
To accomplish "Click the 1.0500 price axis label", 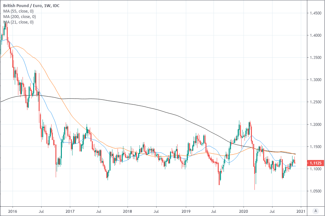I will pyautogui.click(x=316, y=191).
